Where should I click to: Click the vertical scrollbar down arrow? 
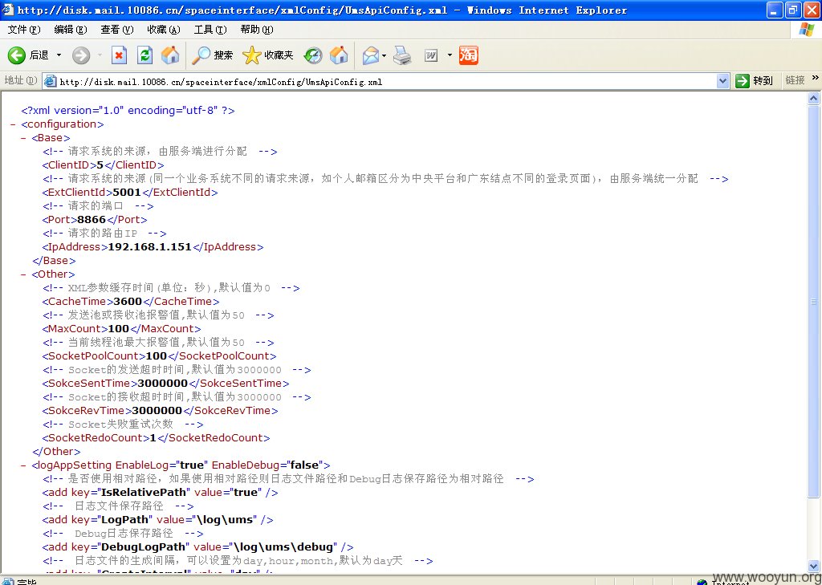tap(814, 566)
